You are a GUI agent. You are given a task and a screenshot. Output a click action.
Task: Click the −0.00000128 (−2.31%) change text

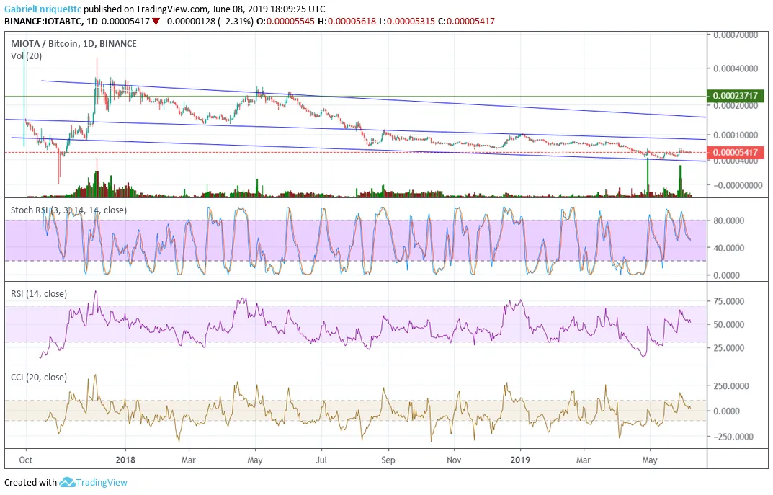tap(208, 21)
